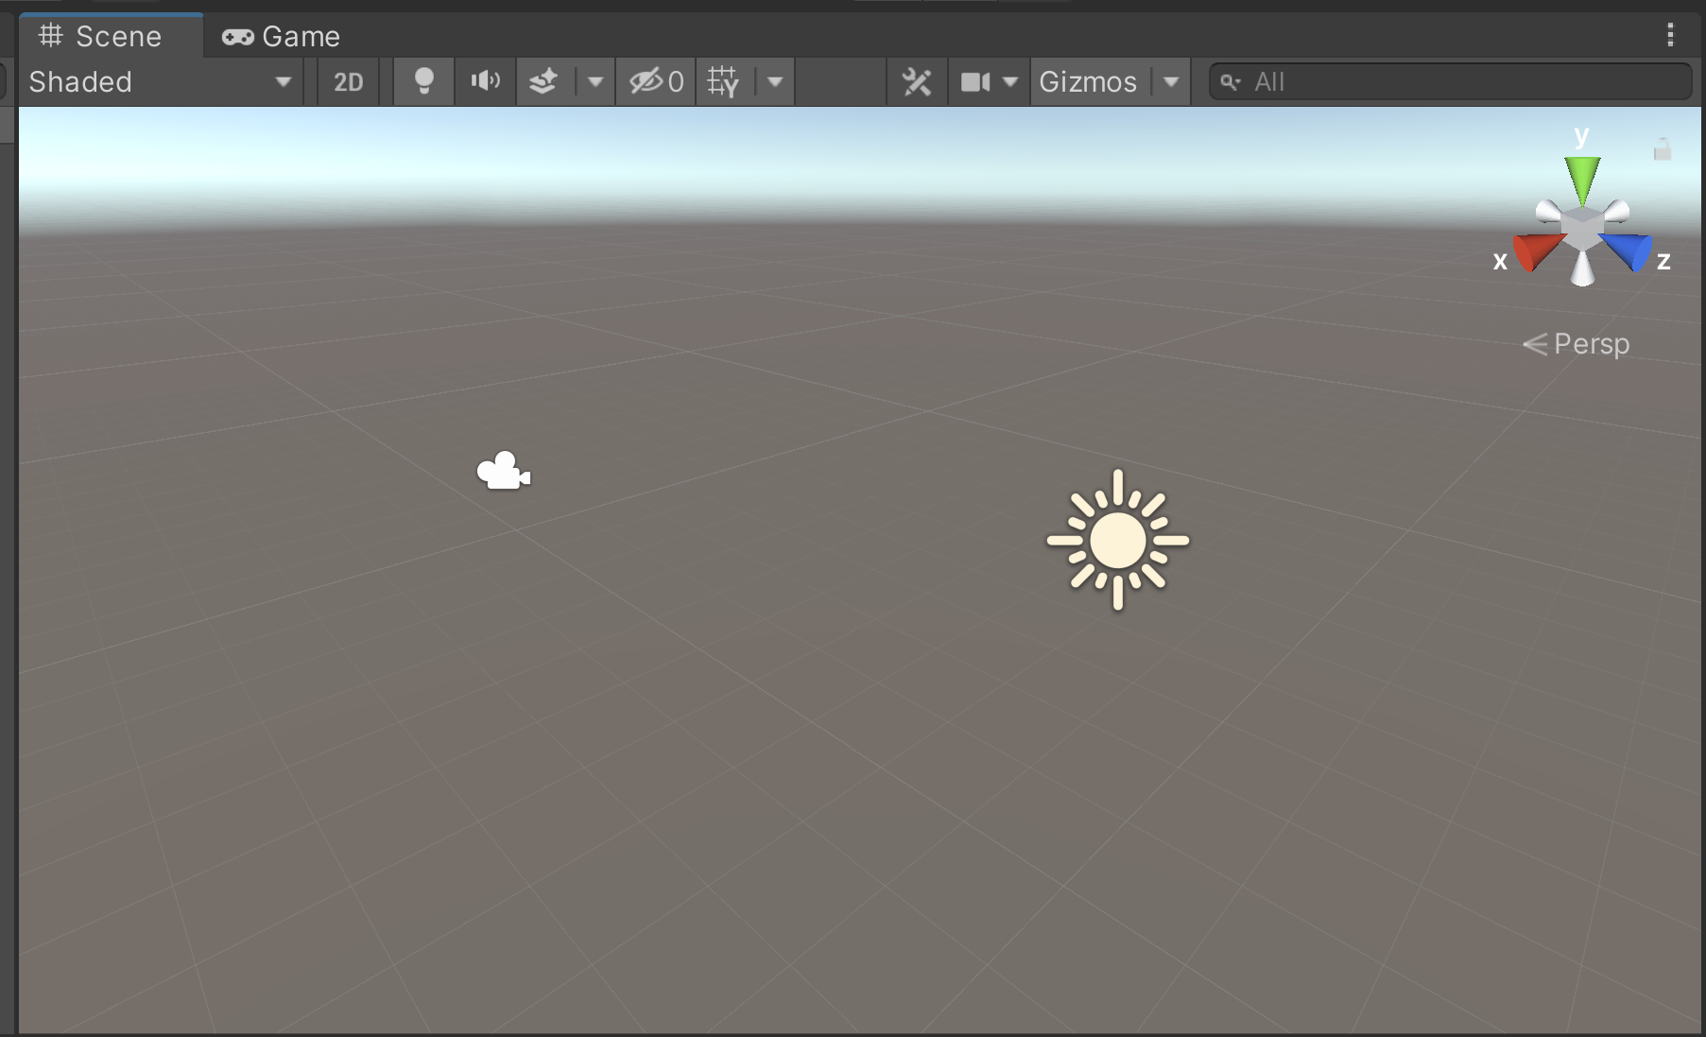Toggle hidden objects visibility icon
This screenshot has height=1037, width=1706.
tap(656, 82)
